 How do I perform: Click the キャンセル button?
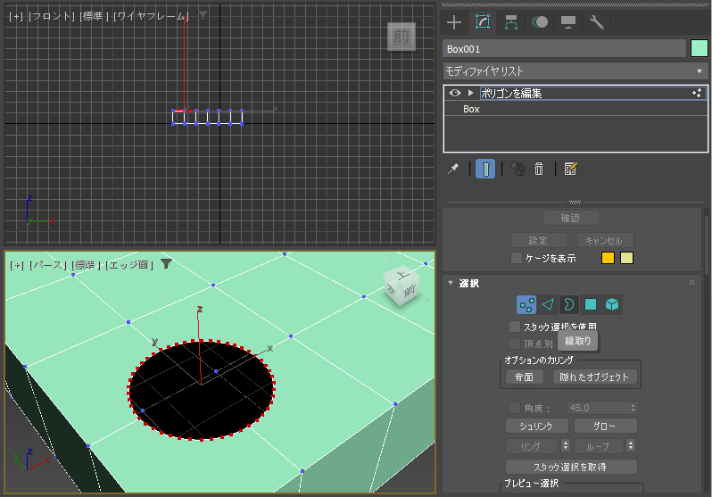click(605, 240)
